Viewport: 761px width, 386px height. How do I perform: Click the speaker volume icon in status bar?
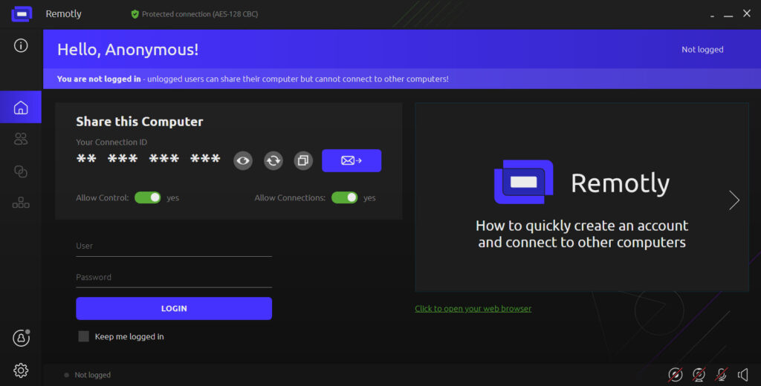click(743, 374)
